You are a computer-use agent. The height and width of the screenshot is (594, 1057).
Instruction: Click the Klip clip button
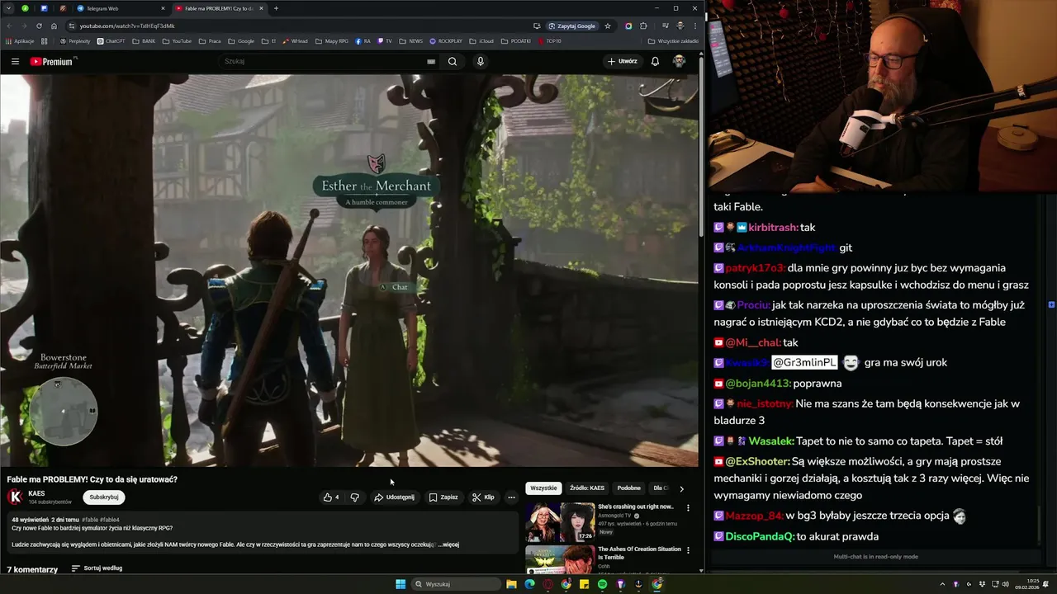coord(483,497)
